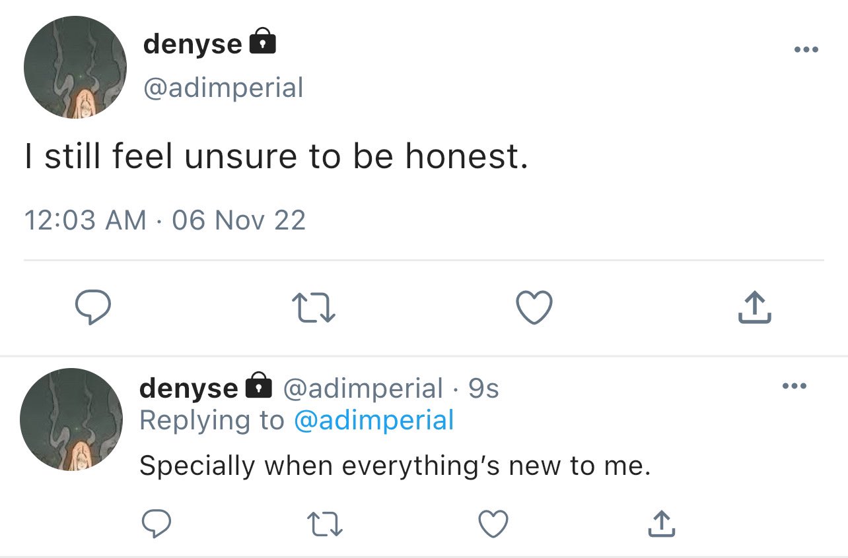Click the reply icon under the main tweet
Screen dimensions: 848x558
[92, 309]
